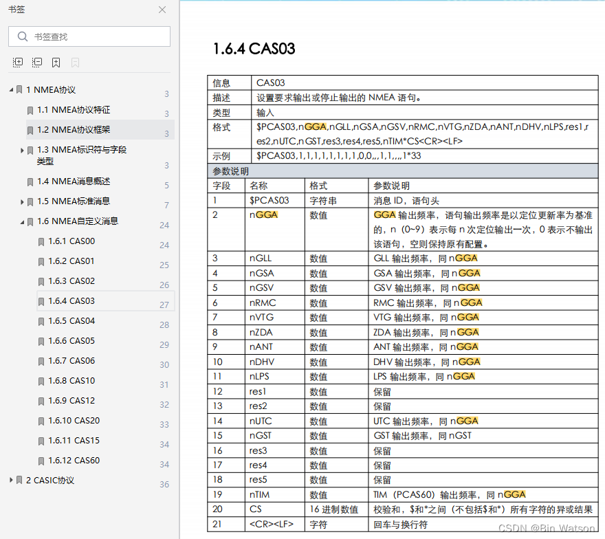Jump to bookmark 1.6.7 CAS06
This screenshot has width=605, height=539.
[x=71, y=361]
